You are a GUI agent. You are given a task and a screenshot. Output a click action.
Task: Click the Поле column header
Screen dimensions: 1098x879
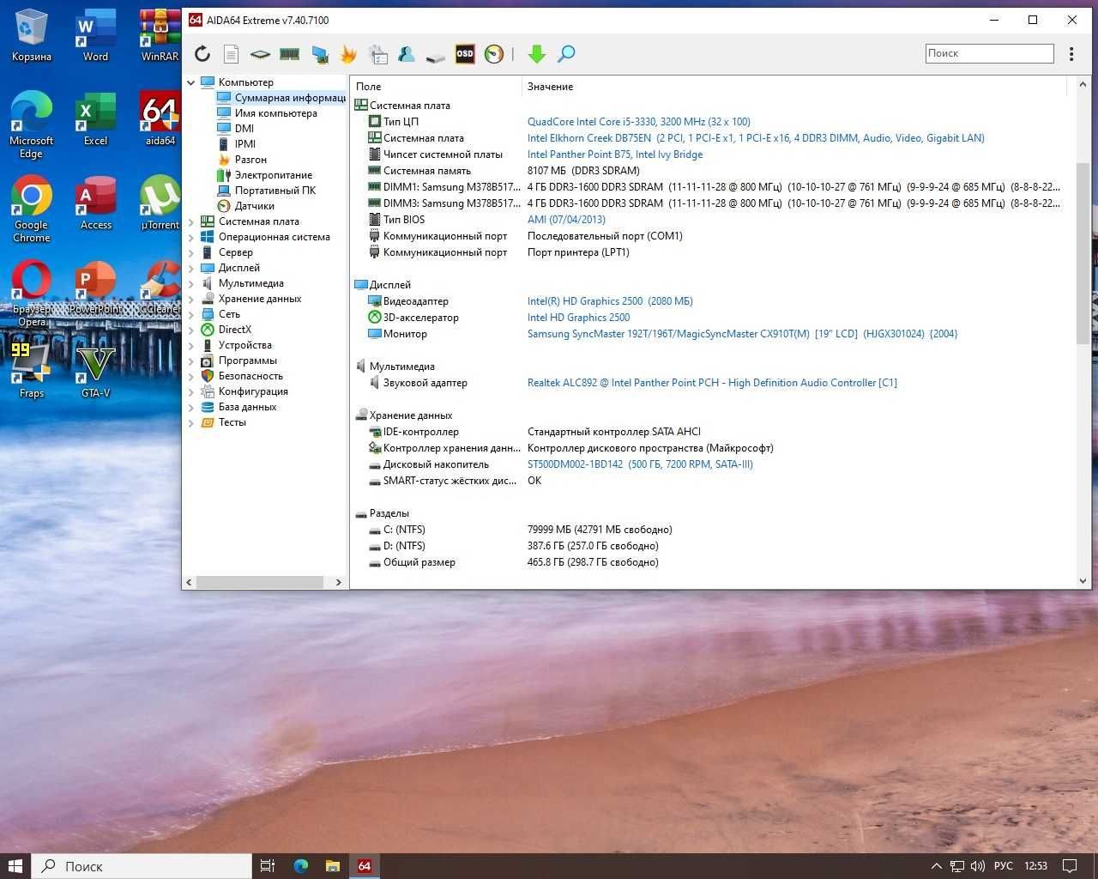coord(436,87)
